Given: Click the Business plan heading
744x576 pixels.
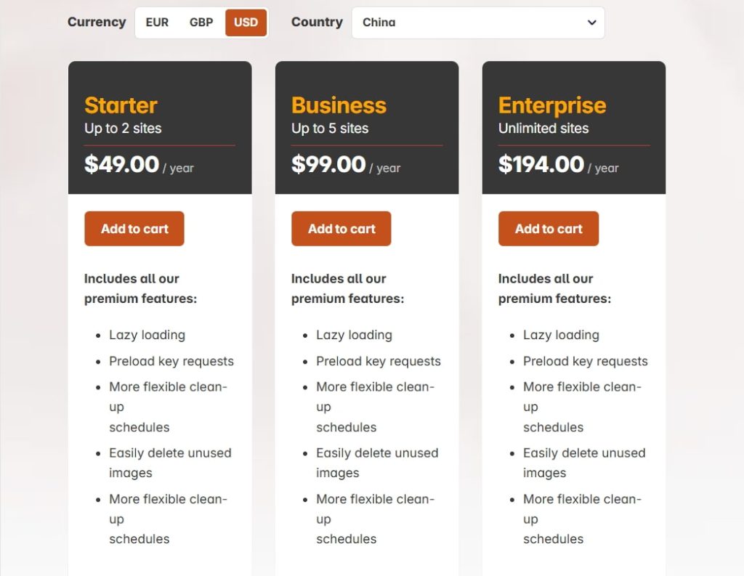Looking at the screenshot, I should (339, 105).
